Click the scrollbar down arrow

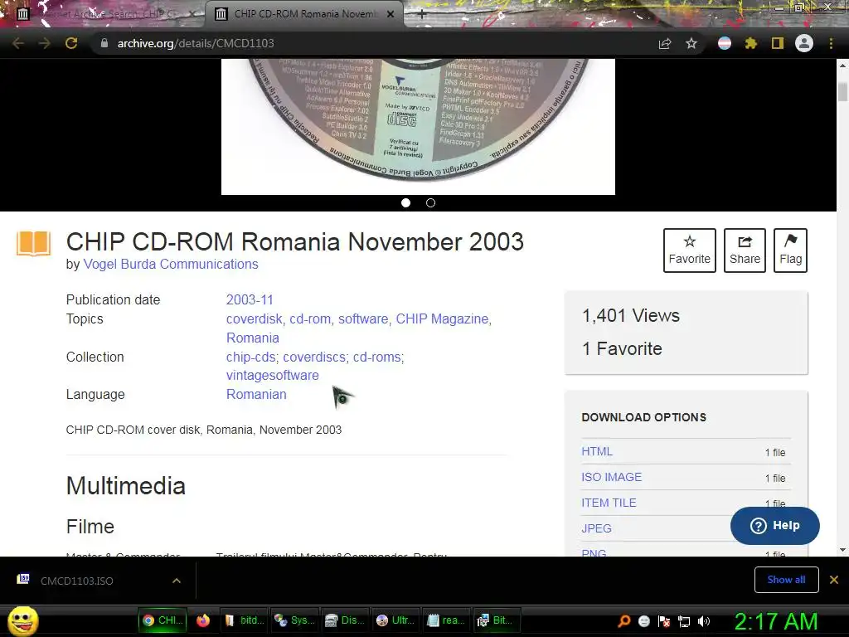[842, 550]
